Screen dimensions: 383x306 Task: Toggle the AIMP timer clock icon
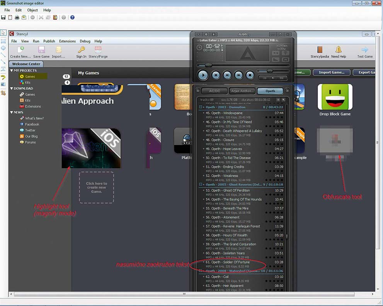tap(199, 47)
